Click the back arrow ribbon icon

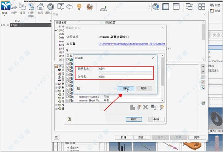tap(70, 7)
